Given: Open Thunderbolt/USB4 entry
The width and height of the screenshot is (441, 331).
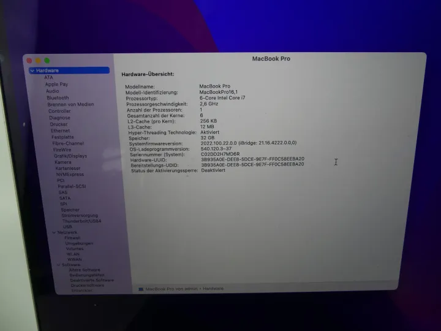Looking at the screenshot, I should pyautogui.click(x=81, y=221).
